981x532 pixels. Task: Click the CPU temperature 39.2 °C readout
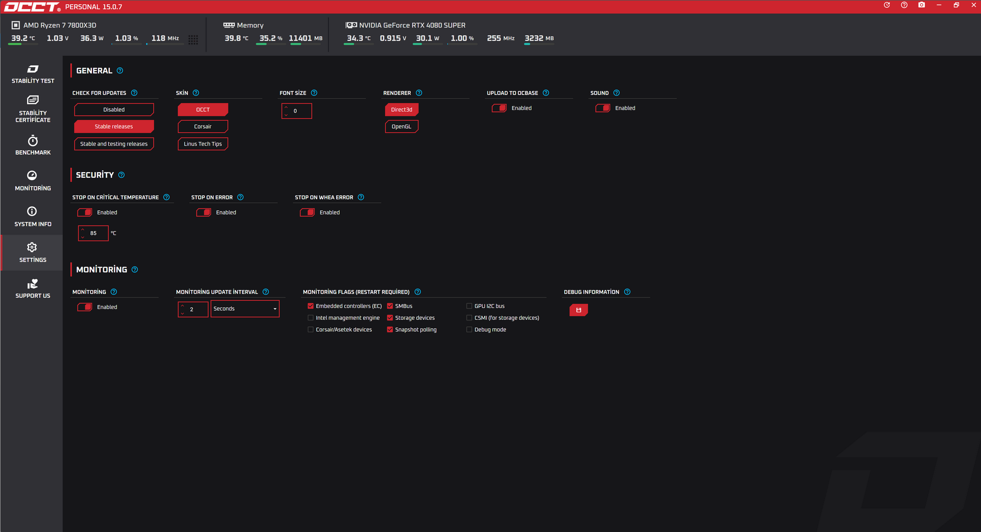pyautogui.click(x=24, y=38)
